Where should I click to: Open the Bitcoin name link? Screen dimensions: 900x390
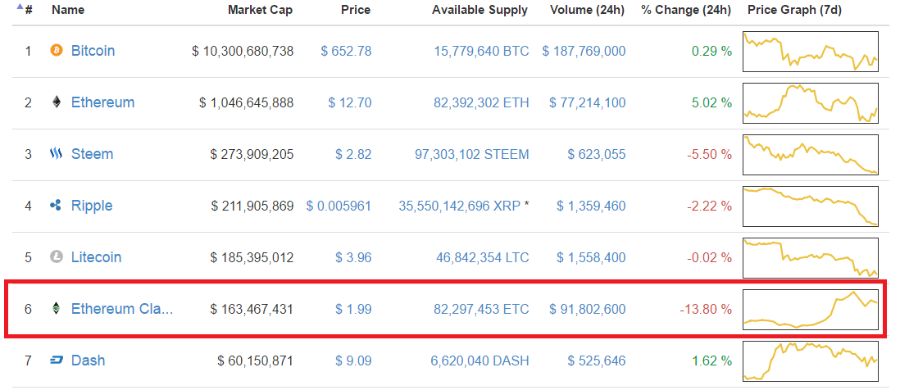click(93, 51)
